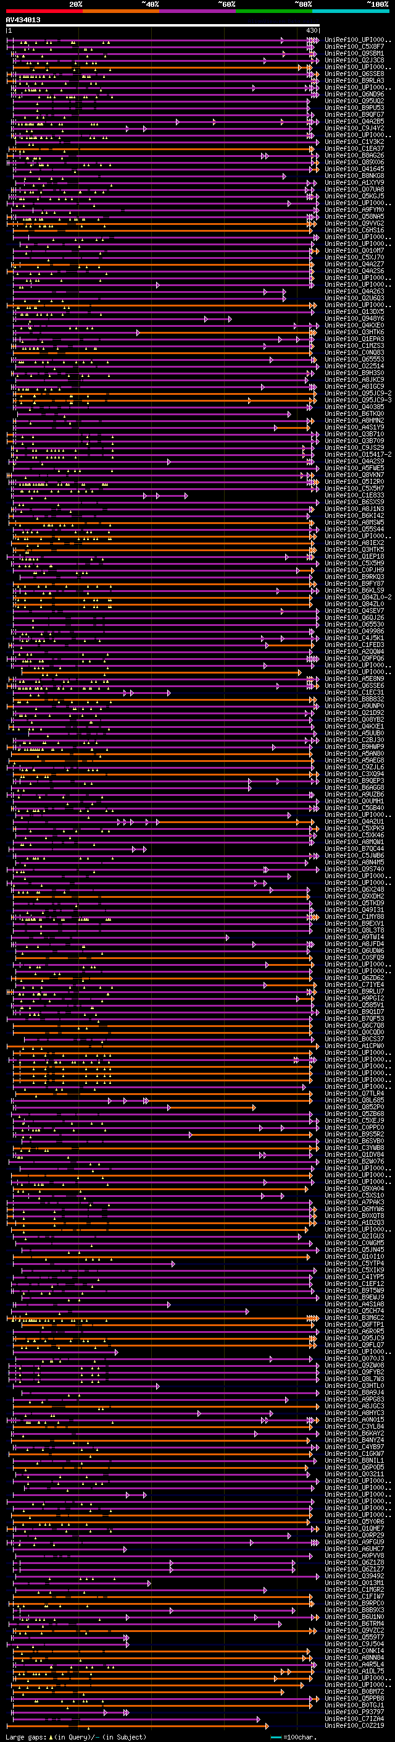Click the UniRef100_C5GB40 label
Screen dimensions: 395x1742
354,808
